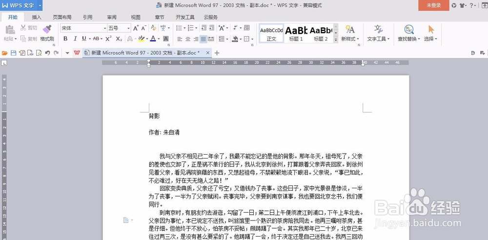Increase paragraph indent
Screen dimensions: 488x240
212,28
